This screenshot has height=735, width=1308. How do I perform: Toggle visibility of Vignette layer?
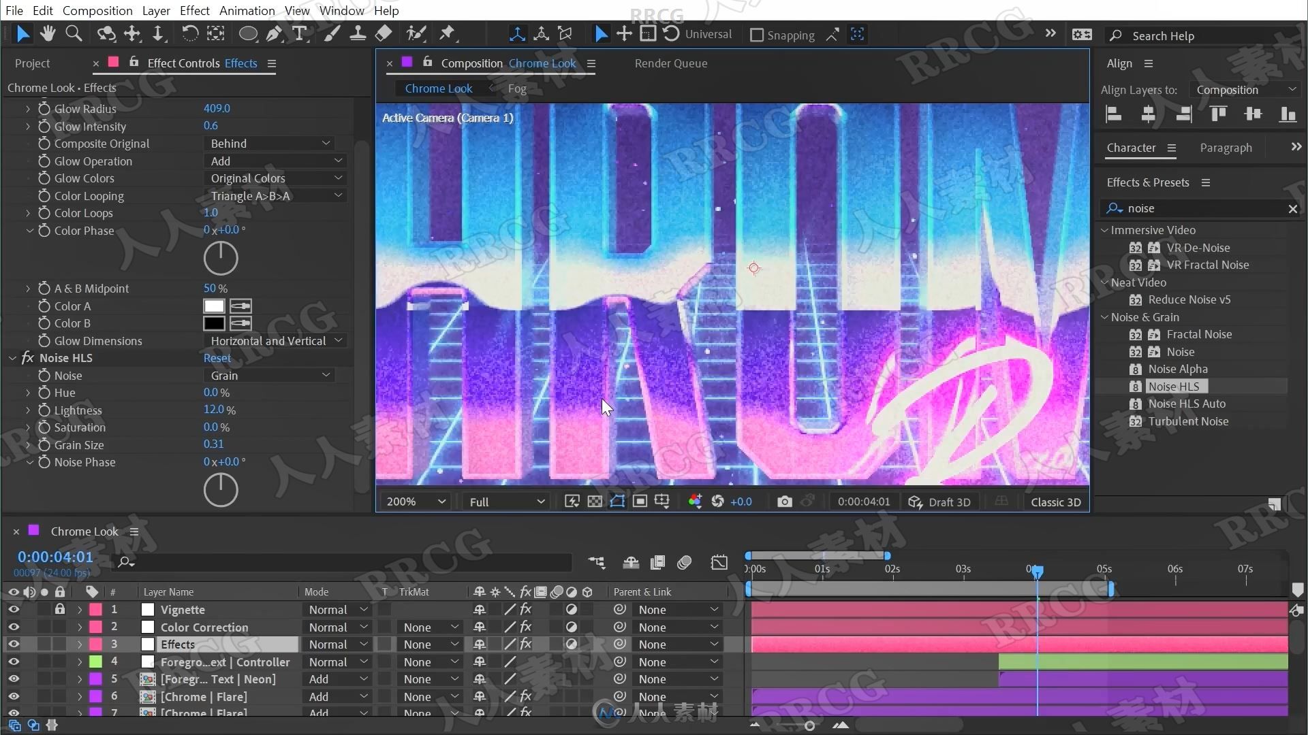[x=14, y=609]
